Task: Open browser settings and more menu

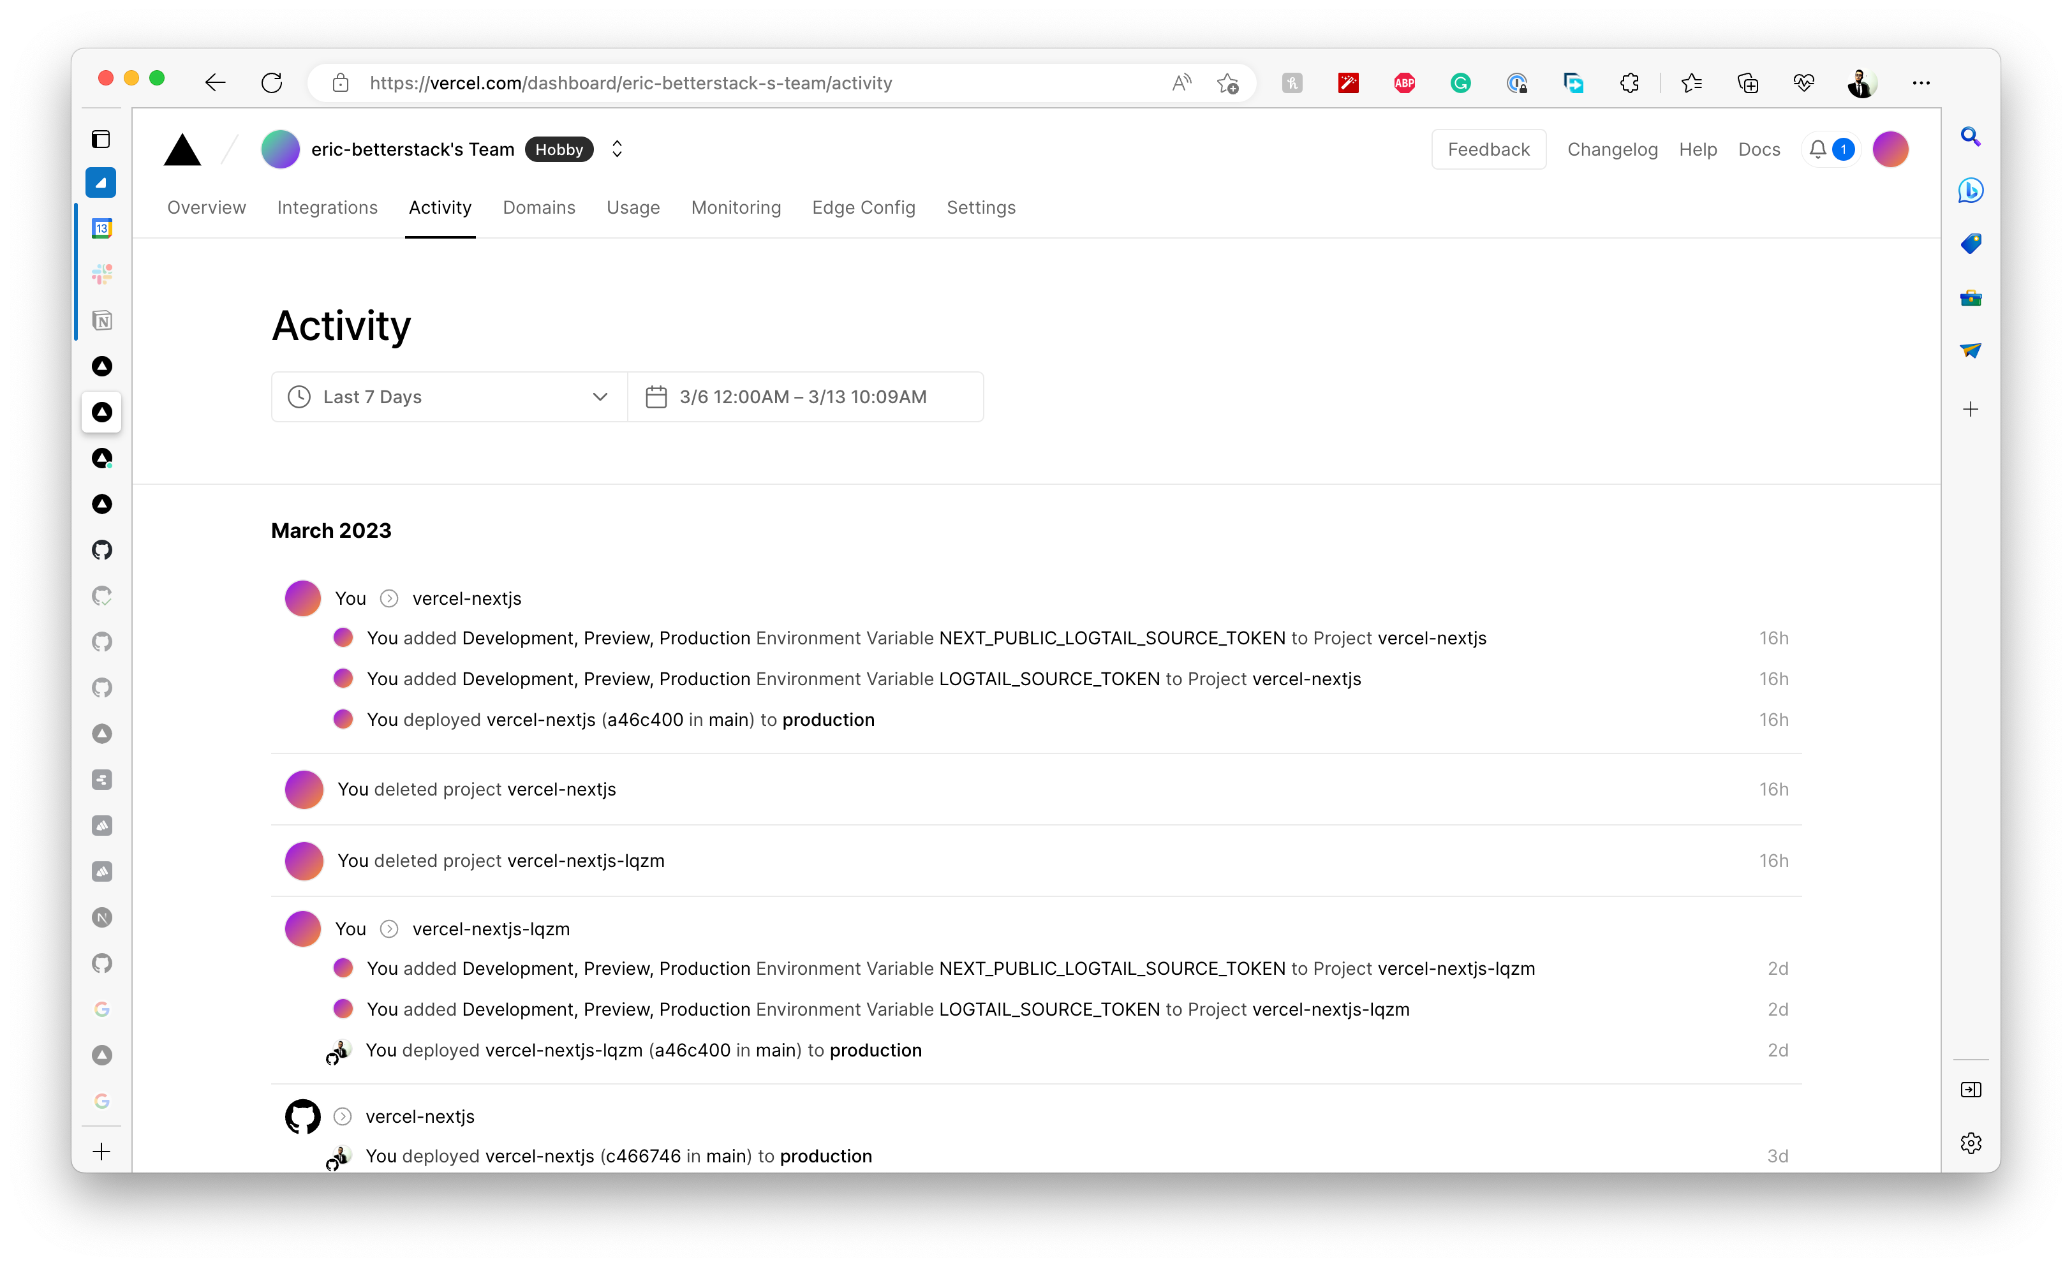Action: [1921, 82]
